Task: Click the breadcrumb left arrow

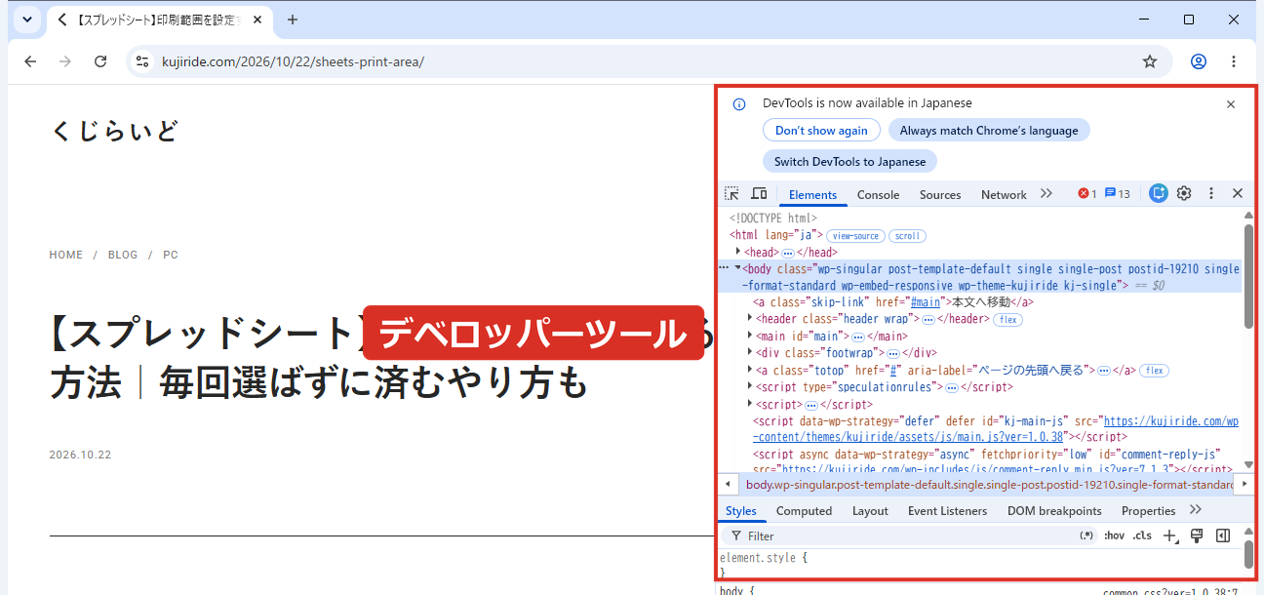Action: point(727,484)
